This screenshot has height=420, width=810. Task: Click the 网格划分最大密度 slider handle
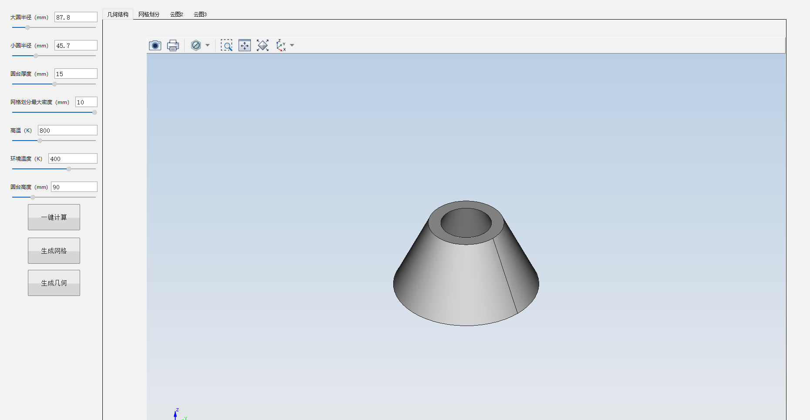tap(94, 112)
